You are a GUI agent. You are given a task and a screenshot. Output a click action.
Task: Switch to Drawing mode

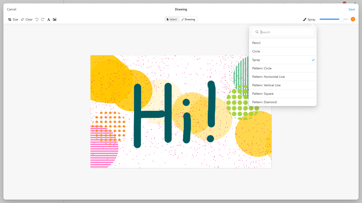(x=188, y=19)
